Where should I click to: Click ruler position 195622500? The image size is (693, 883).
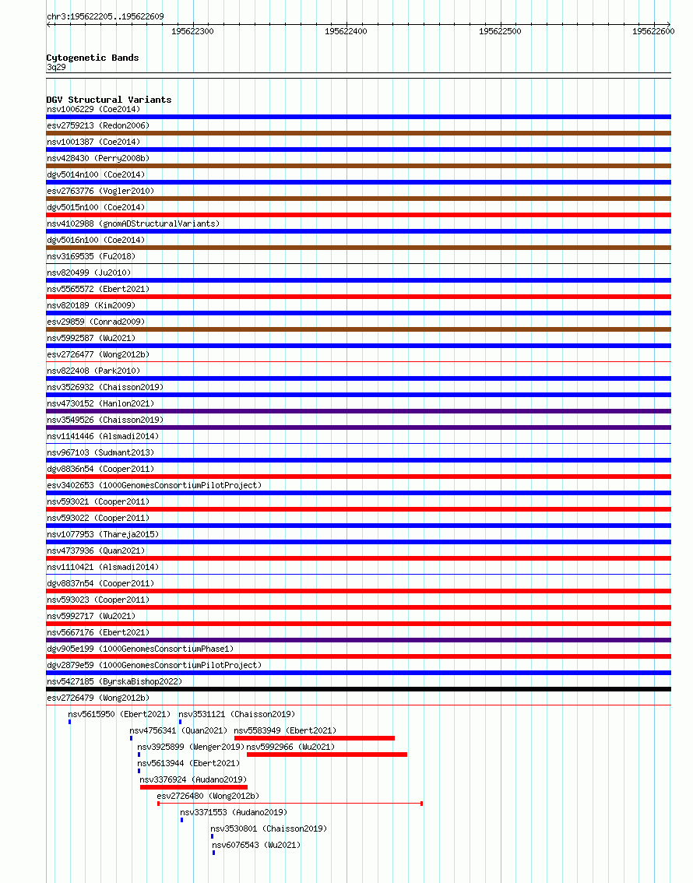tap(500, 31)
